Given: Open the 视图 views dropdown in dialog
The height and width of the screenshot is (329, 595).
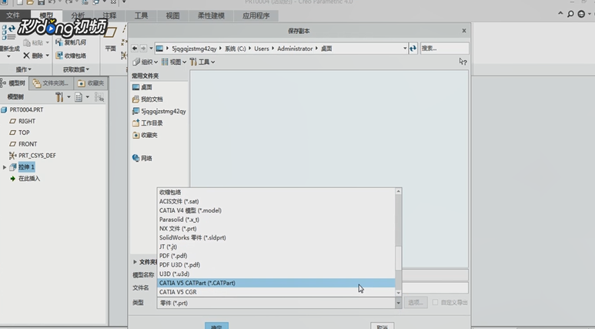Looking at the screenshot, I should [174, 62].
